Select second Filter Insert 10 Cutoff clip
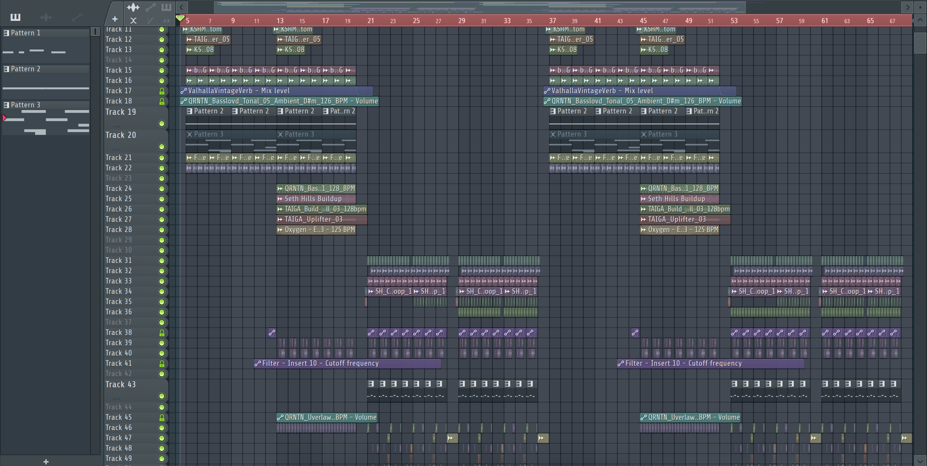 pyautogui.click(x=710, y=363)
